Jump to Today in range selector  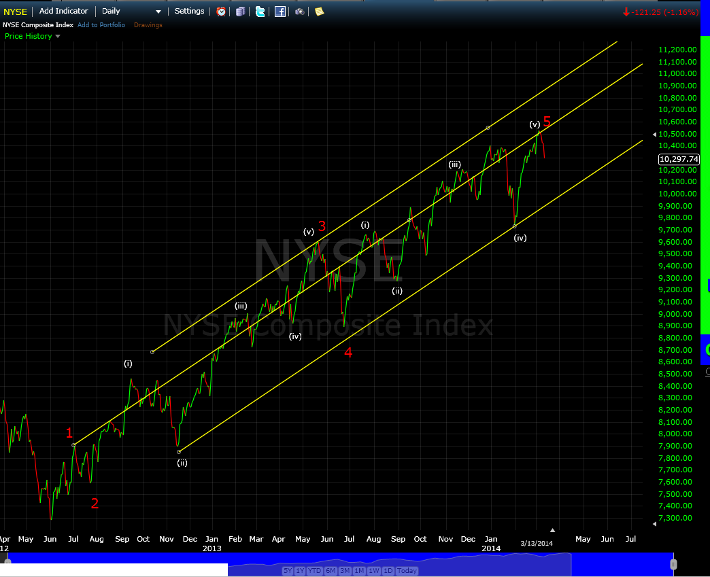tap(407, 571)
